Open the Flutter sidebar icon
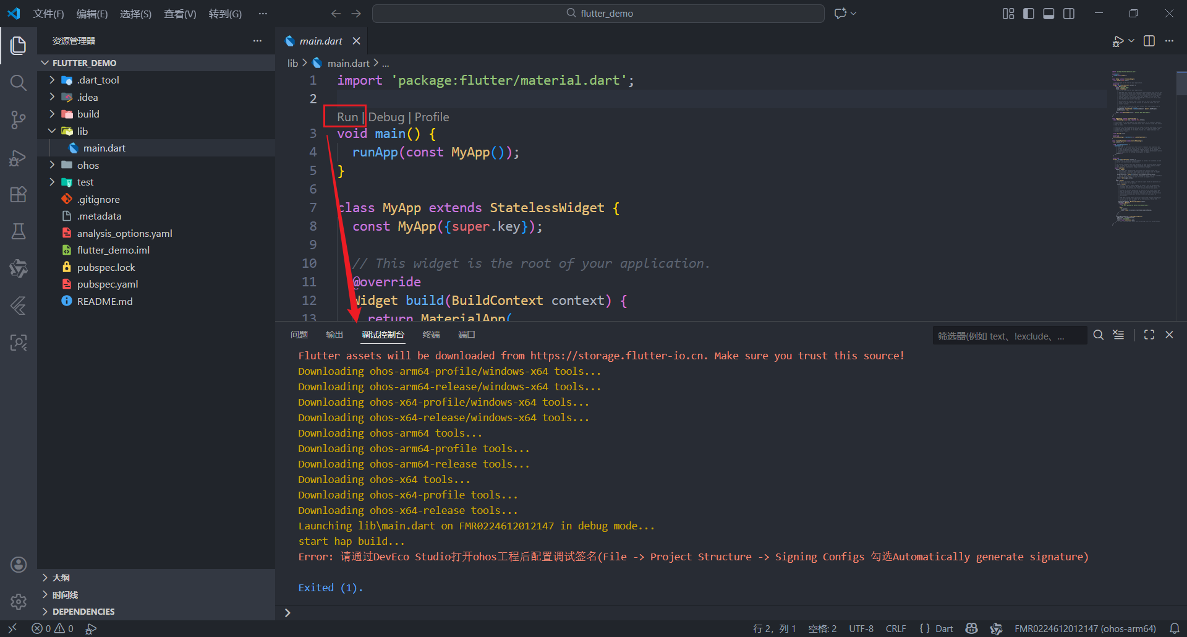Screen dimensions: 1187x637 (x=19, y=306)
